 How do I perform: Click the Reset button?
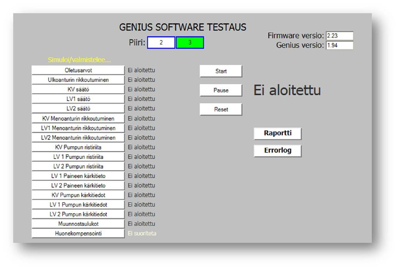click(221, 109)
